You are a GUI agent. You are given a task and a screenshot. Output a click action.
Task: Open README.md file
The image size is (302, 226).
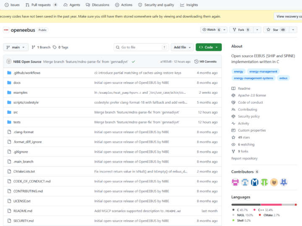[23, 211]
